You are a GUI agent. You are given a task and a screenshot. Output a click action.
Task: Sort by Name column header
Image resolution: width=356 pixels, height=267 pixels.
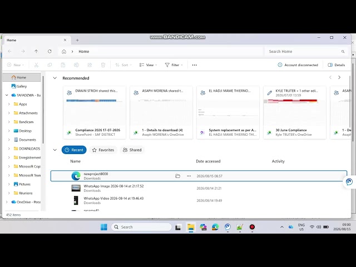pos(76,161)
